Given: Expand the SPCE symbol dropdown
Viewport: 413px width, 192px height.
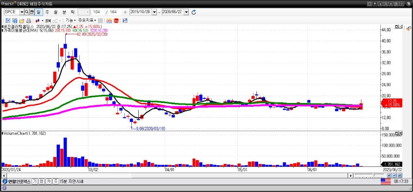Looking at the screenshot, I should pyautogui.click(x=22, y=12).
